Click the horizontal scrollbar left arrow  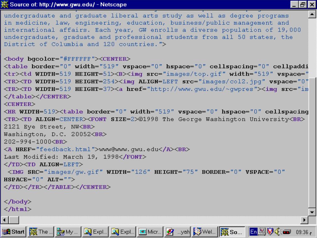point(5,220)
